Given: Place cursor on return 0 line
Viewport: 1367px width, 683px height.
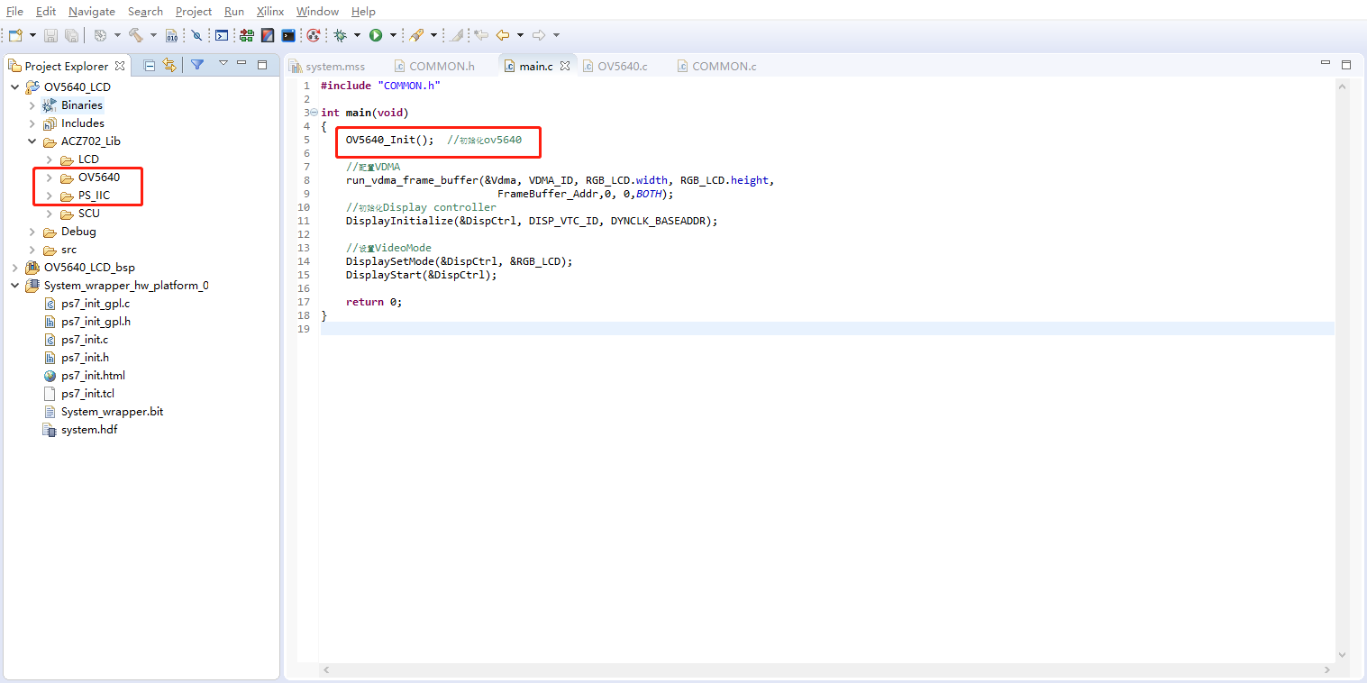Looking at the screenshot, I should (x=374, y=302).
